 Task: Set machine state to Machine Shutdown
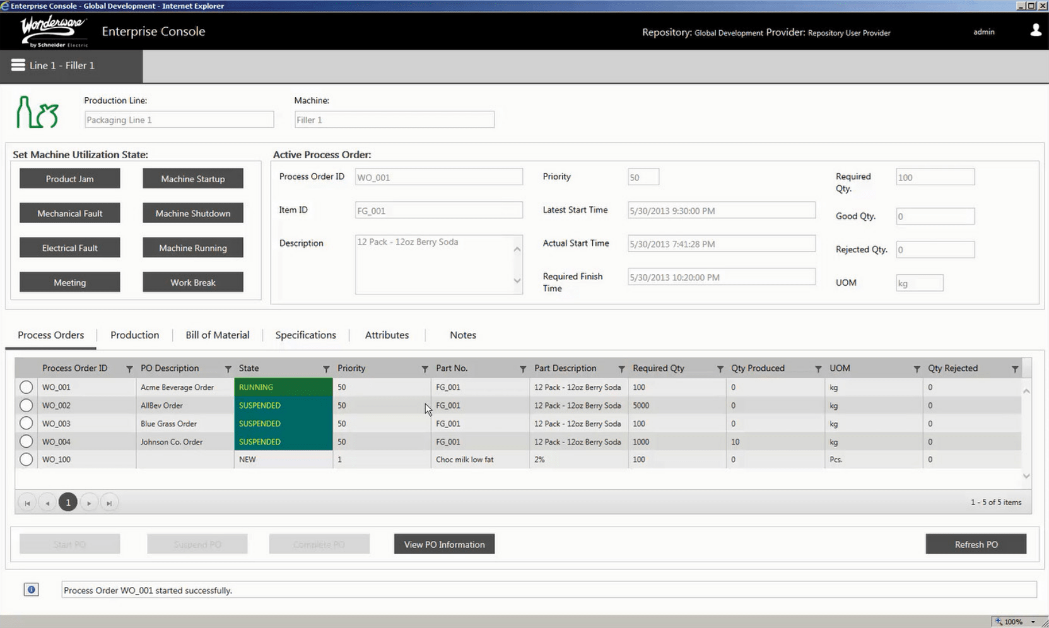192,213
